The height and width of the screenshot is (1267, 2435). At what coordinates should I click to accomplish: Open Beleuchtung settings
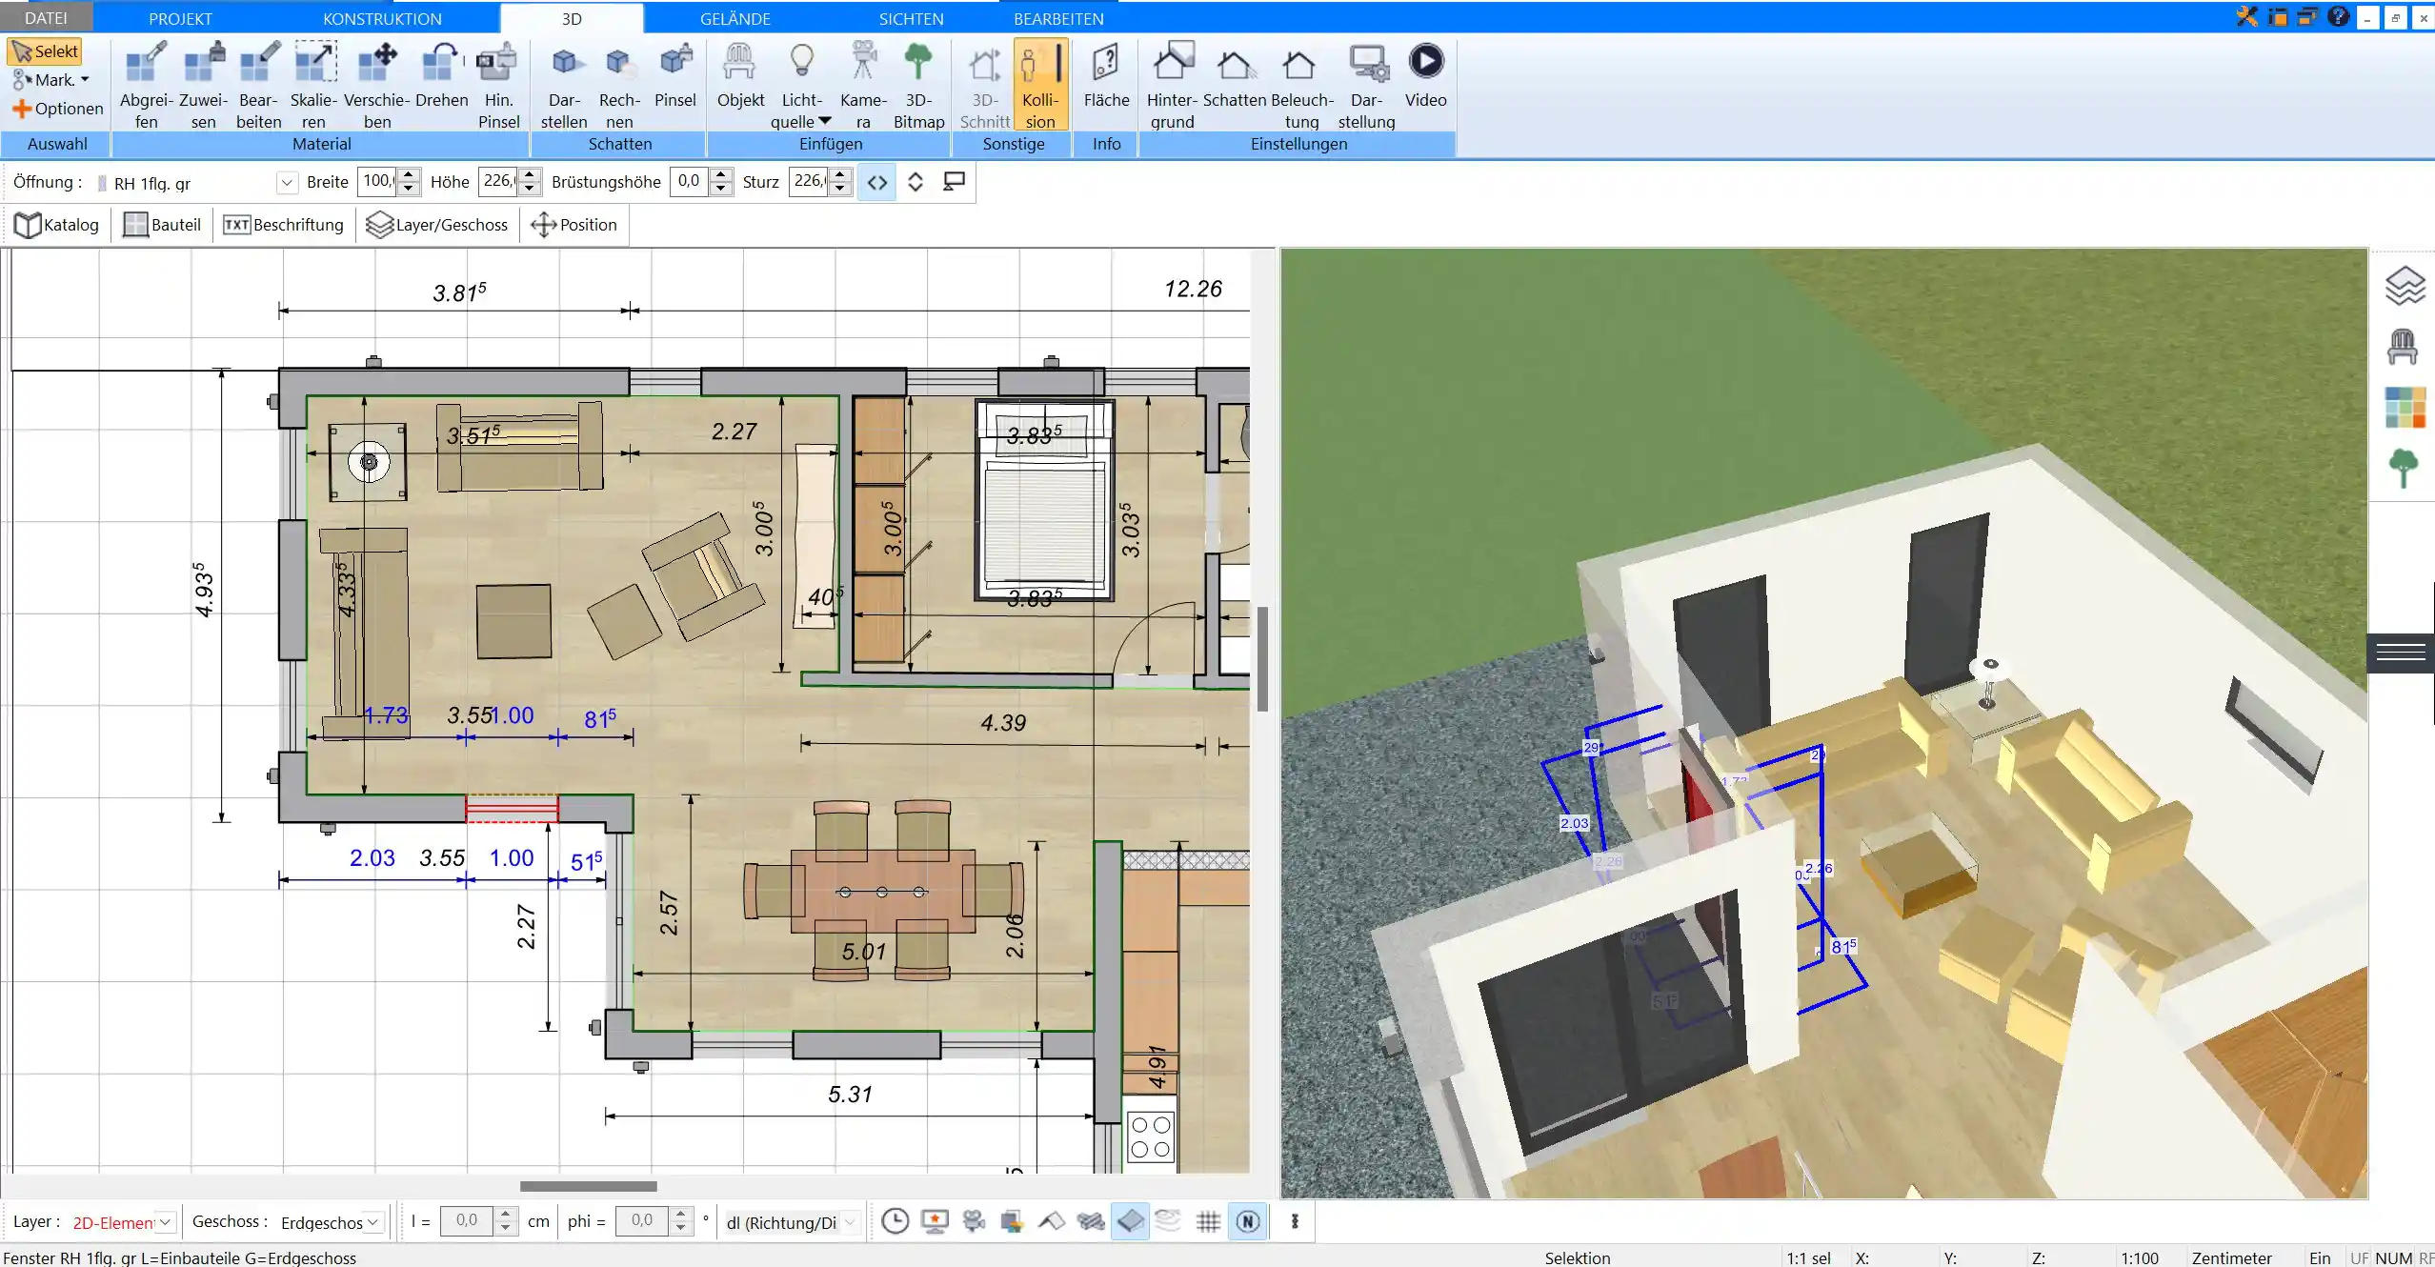1301,85
